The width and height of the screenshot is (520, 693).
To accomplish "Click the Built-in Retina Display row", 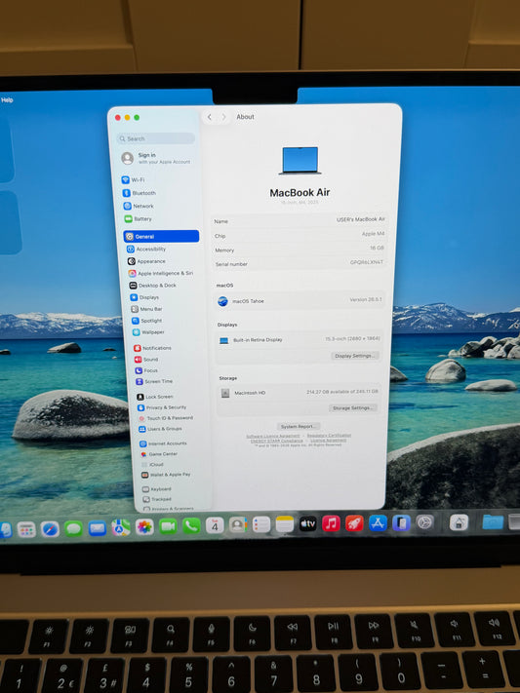I will click(300, 339).
